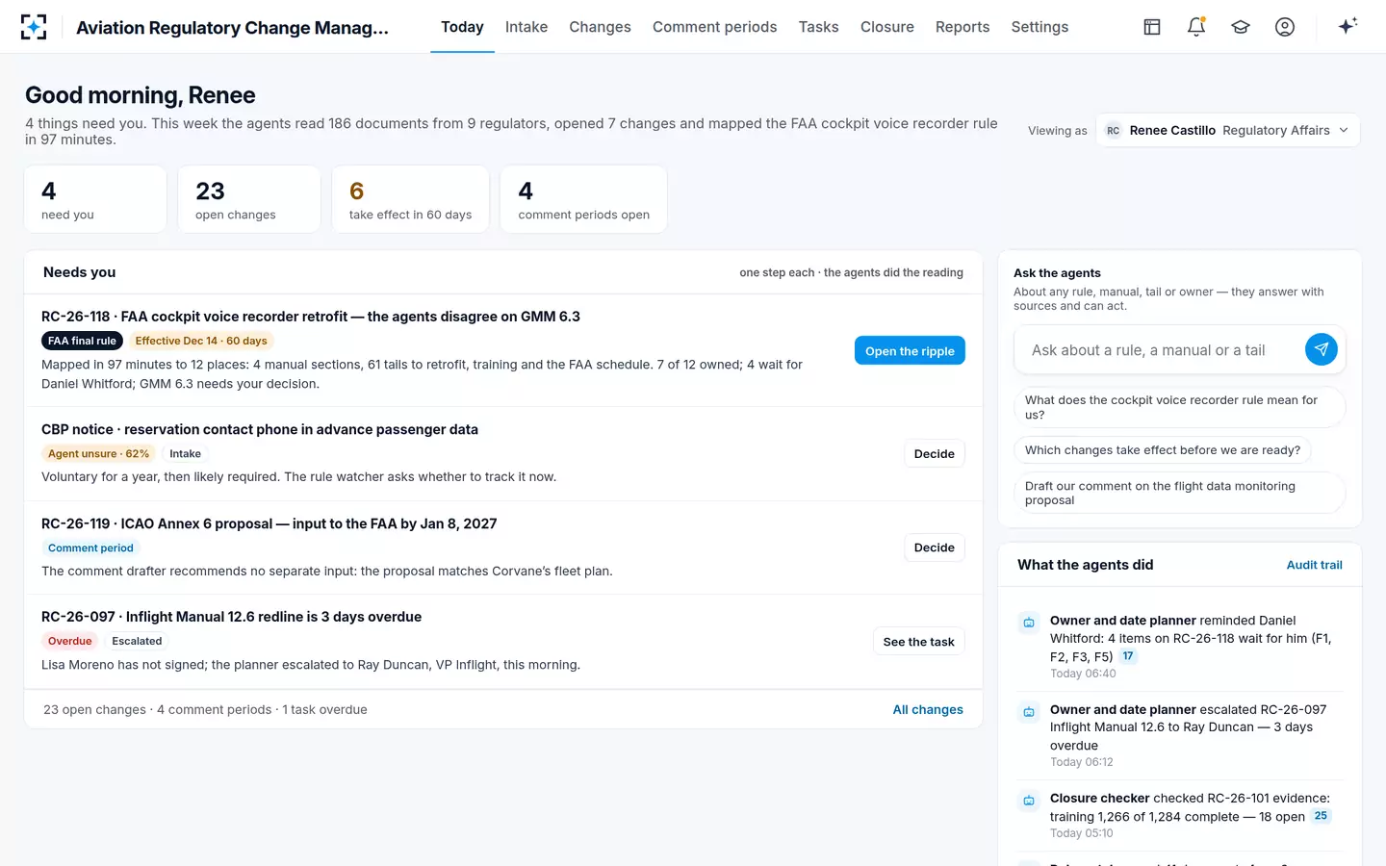This screenshot has width=1386, height=866.
Task: Follow the All changes link
Action: [x=928, y=709]
